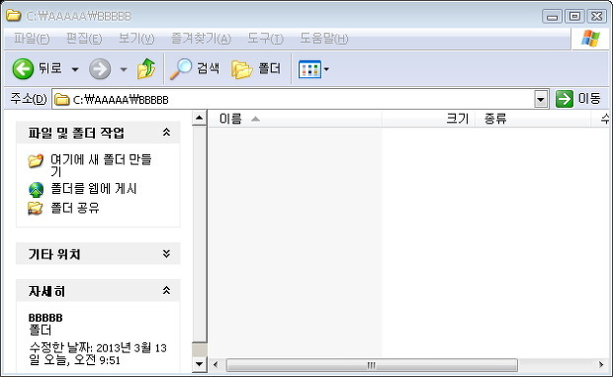This screenshot has height=377, width=613.
Task: Click the title bar folder icon
Action: pyautogui.click(x=14, y=16)
